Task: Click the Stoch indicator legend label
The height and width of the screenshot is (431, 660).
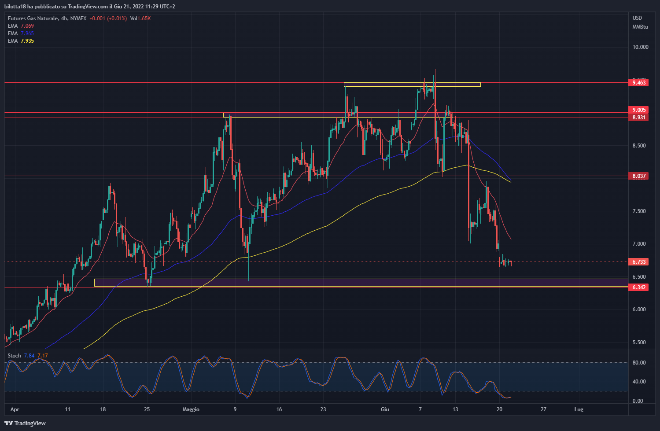Action: [14, 356]
